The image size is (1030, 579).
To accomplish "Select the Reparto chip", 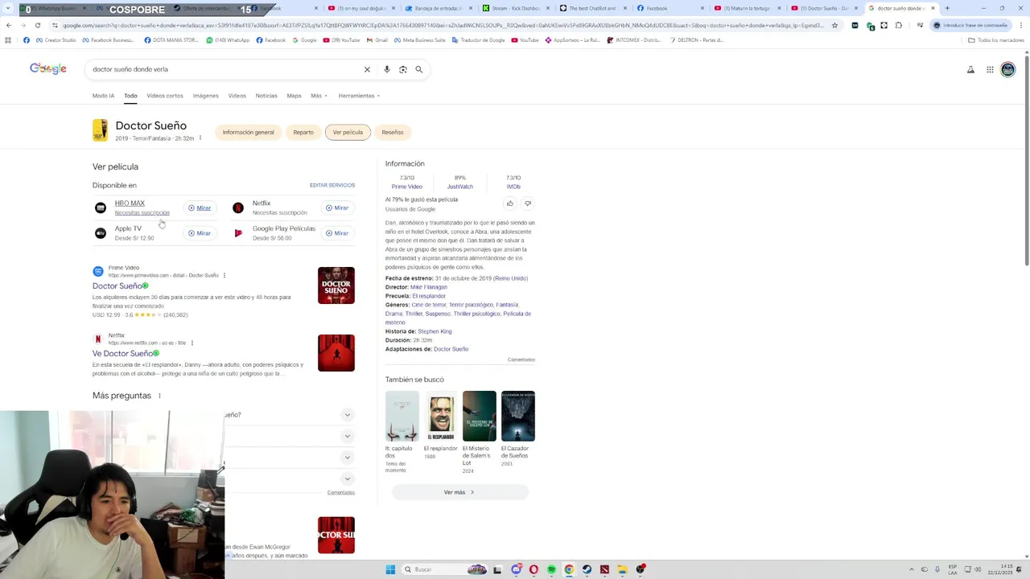I will [x=303, y=132].
